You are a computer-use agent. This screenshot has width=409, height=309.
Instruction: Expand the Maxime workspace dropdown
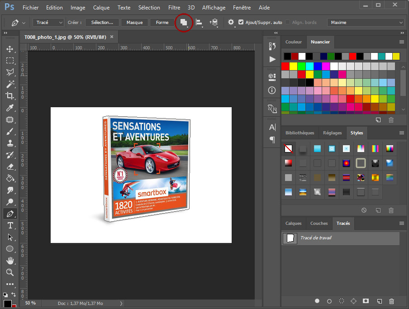tap(366, 22)
